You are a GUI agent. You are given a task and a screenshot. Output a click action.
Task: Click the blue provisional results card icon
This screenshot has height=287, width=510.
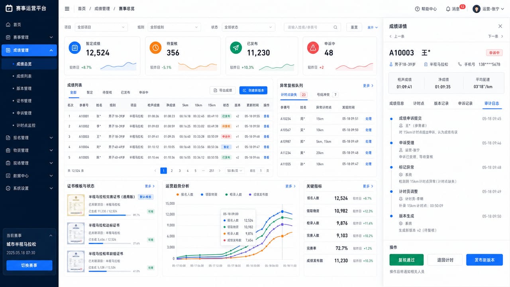(75, 48)
